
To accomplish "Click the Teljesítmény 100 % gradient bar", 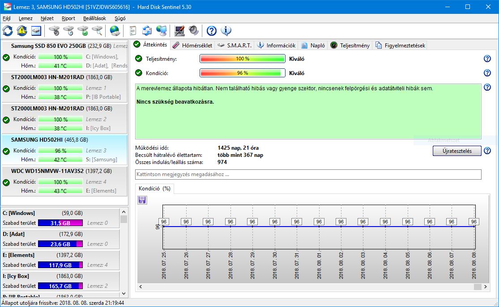I will (243, 59).
